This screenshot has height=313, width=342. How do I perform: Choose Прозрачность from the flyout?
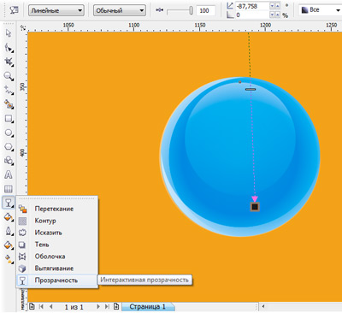[x=57, y=281]
